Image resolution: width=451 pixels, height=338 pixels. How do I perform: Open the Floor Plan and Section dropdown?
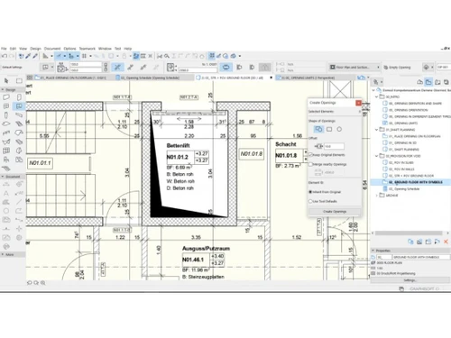coord(354,68)
